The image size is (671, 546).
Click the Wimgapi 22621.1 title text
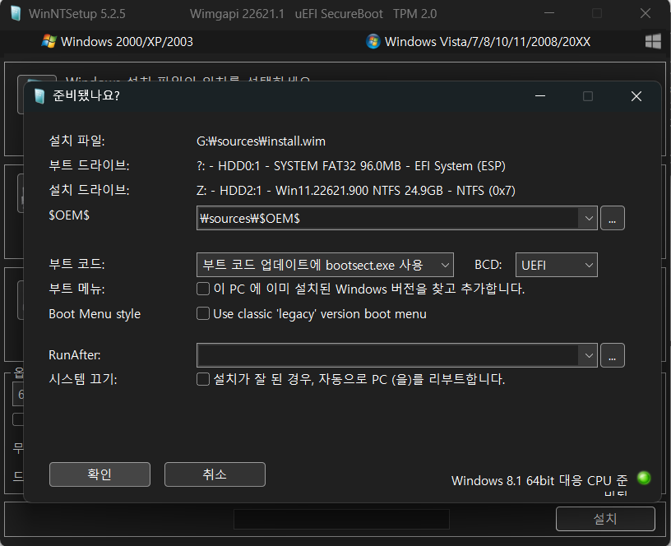(237, 14)
